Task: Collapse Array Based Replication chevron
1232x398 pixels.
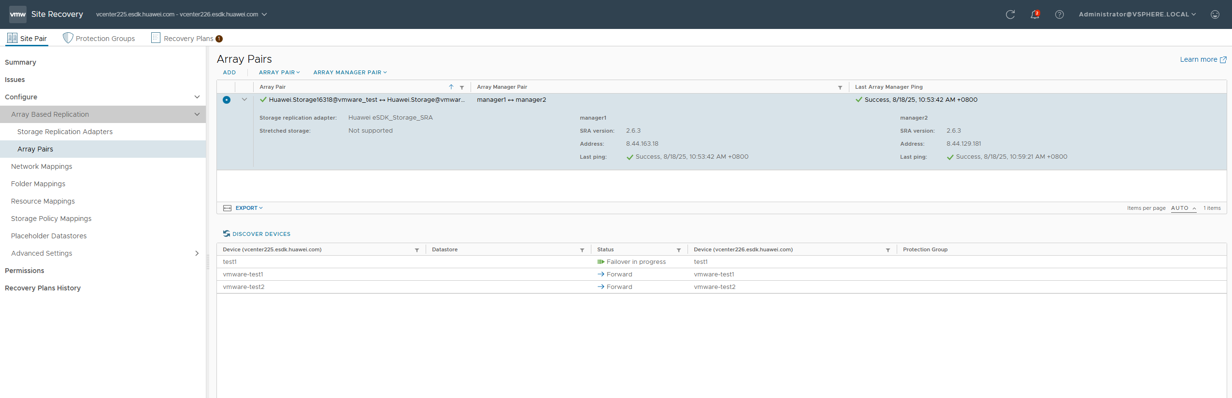Action: (197, 114)
